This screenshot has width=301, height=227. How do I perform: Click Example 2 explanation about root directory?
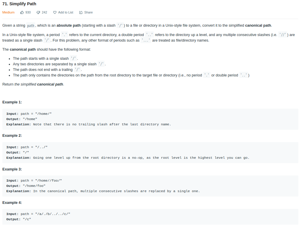[128, 158]
